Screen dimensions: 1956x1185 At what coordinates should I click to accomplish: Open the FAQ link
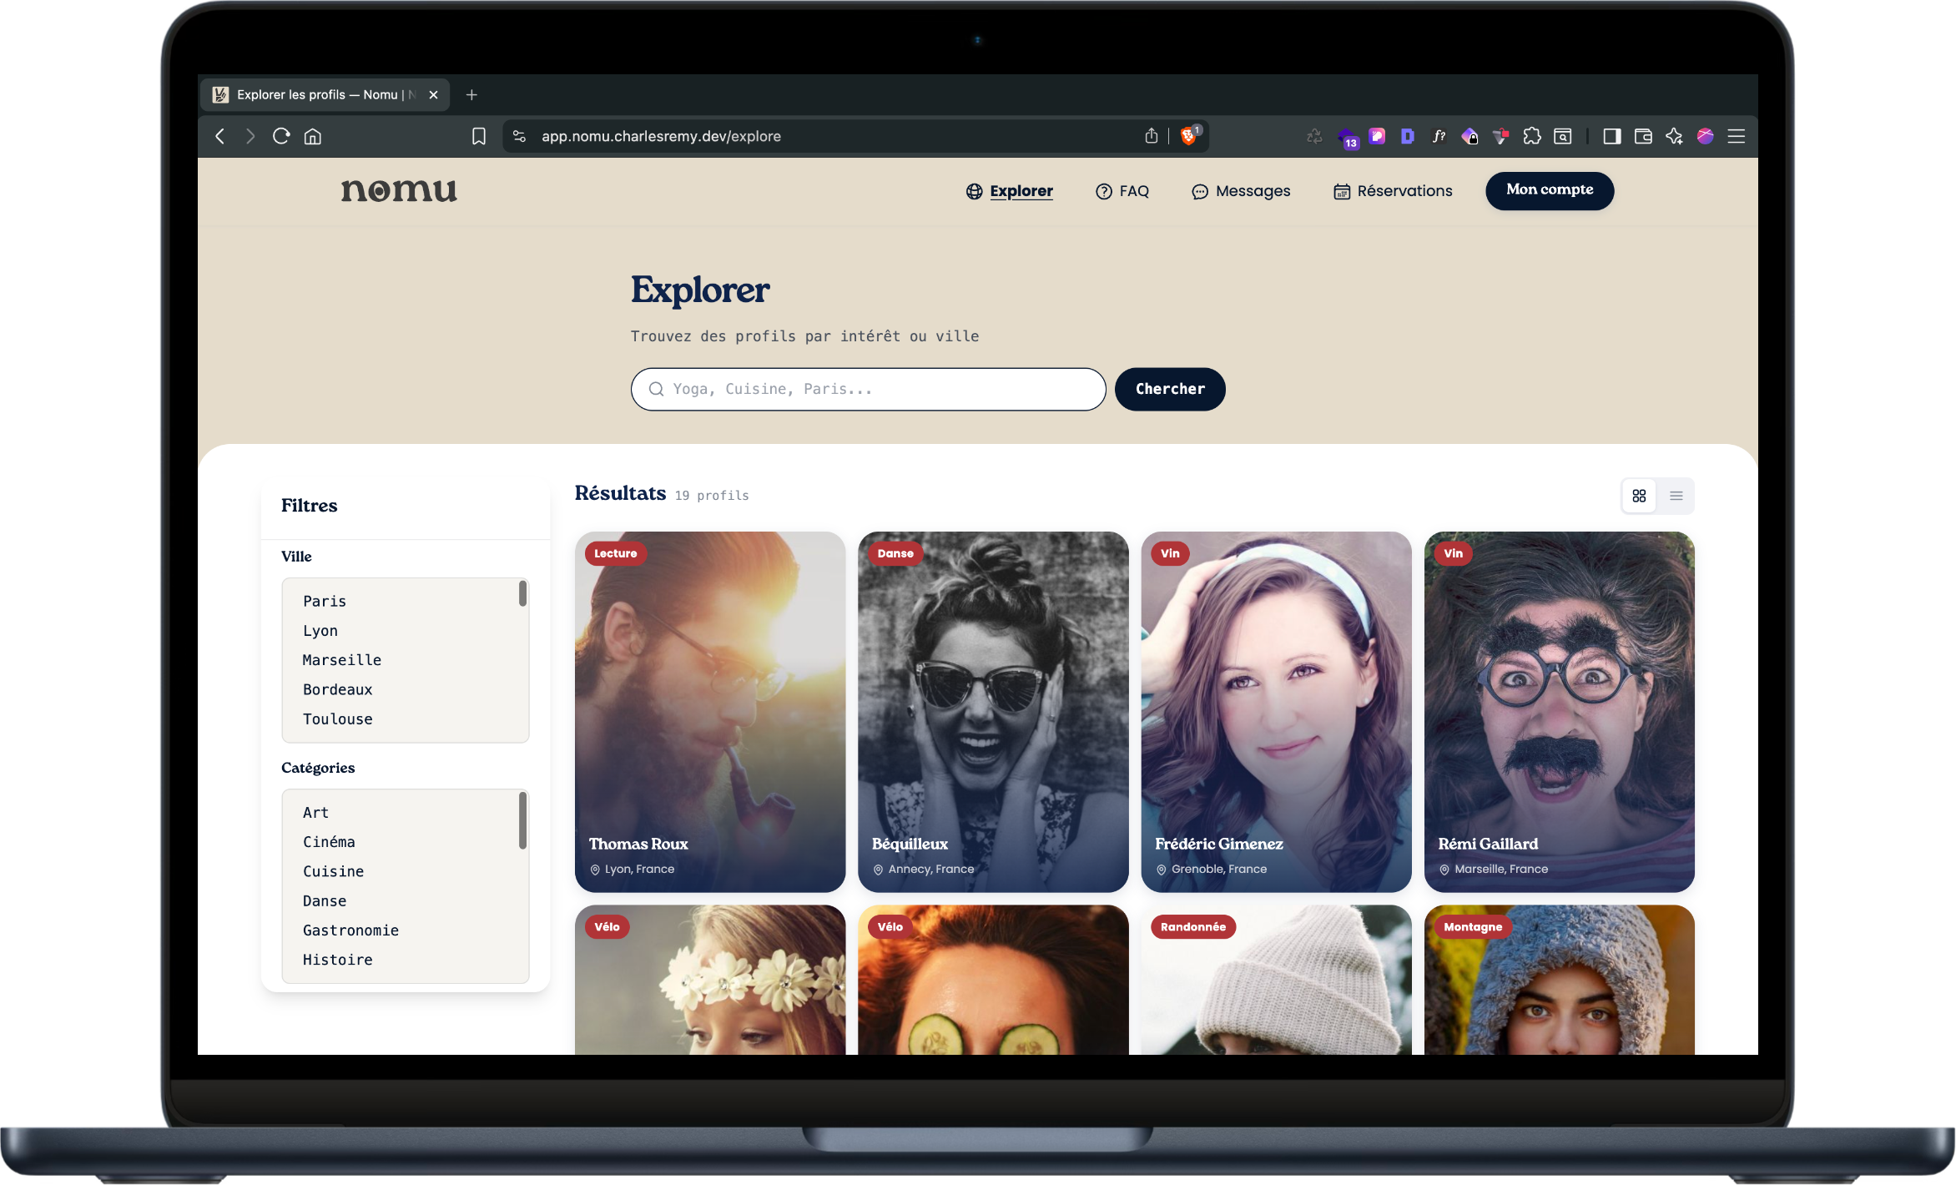click(1122, 191)
